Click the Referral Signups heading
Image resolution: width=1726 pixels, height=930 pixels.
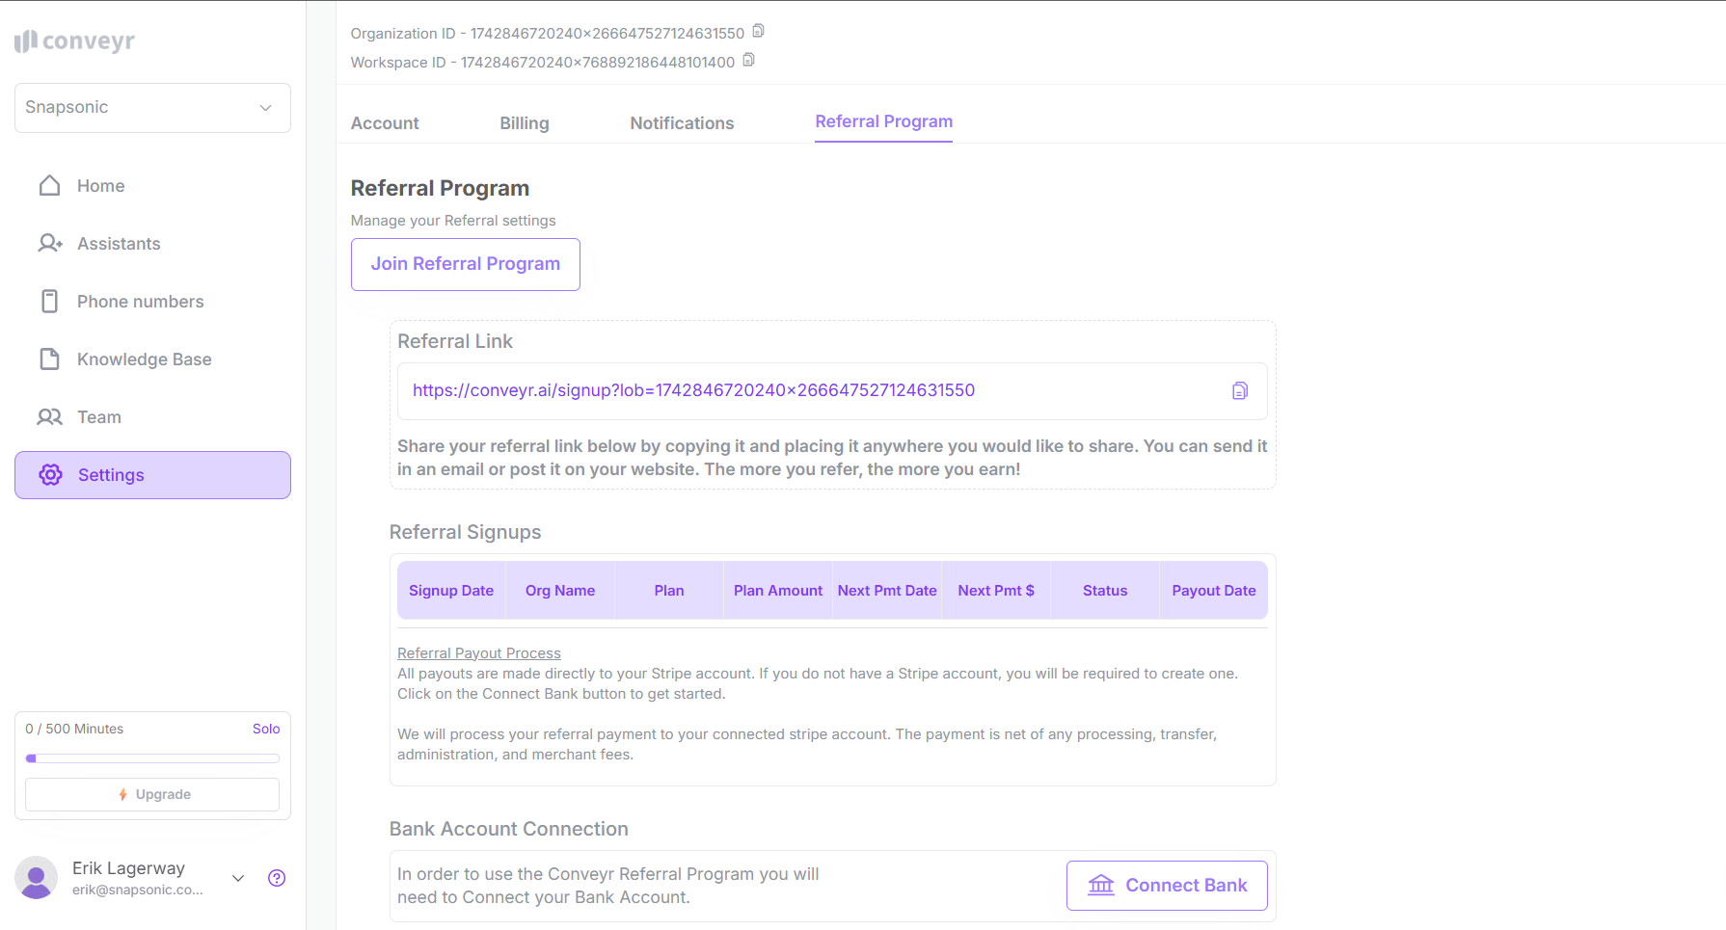coord(465,532)
